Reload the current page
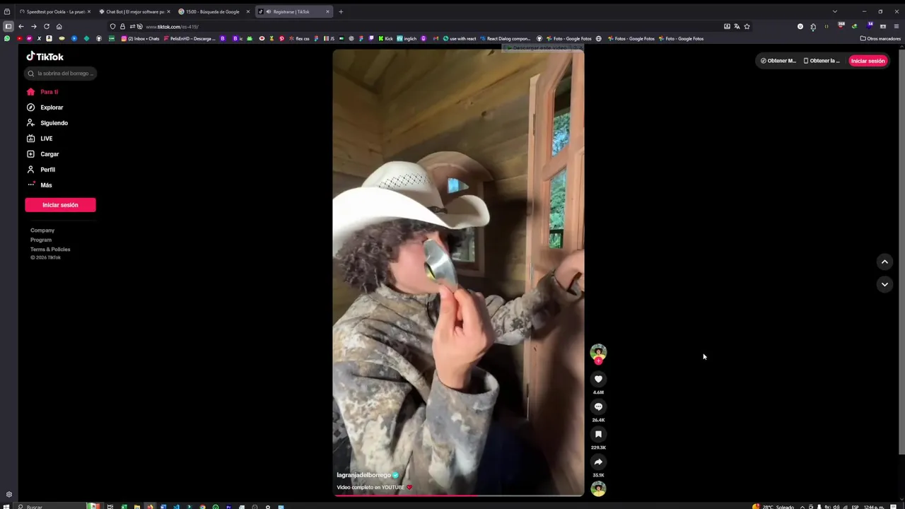905x509 pixels. (x=47, y=27)
